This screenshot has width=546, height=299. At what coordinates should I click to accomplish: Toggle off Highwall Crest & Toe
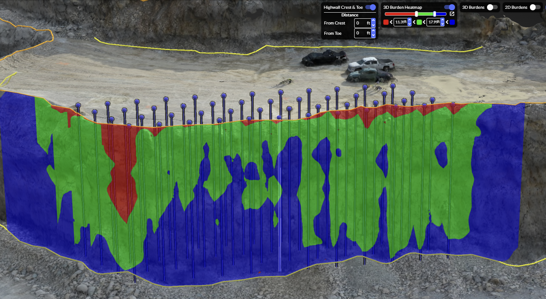pos(370,7)
